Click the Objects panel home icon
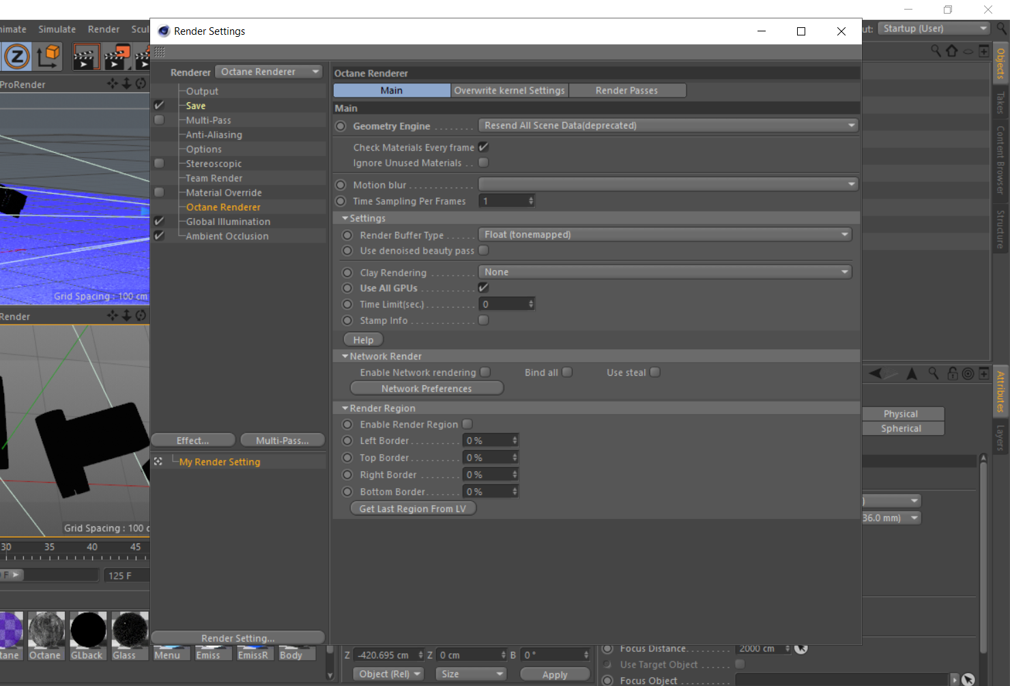The width and height of the screenshot is (1010, 686). 952,51
